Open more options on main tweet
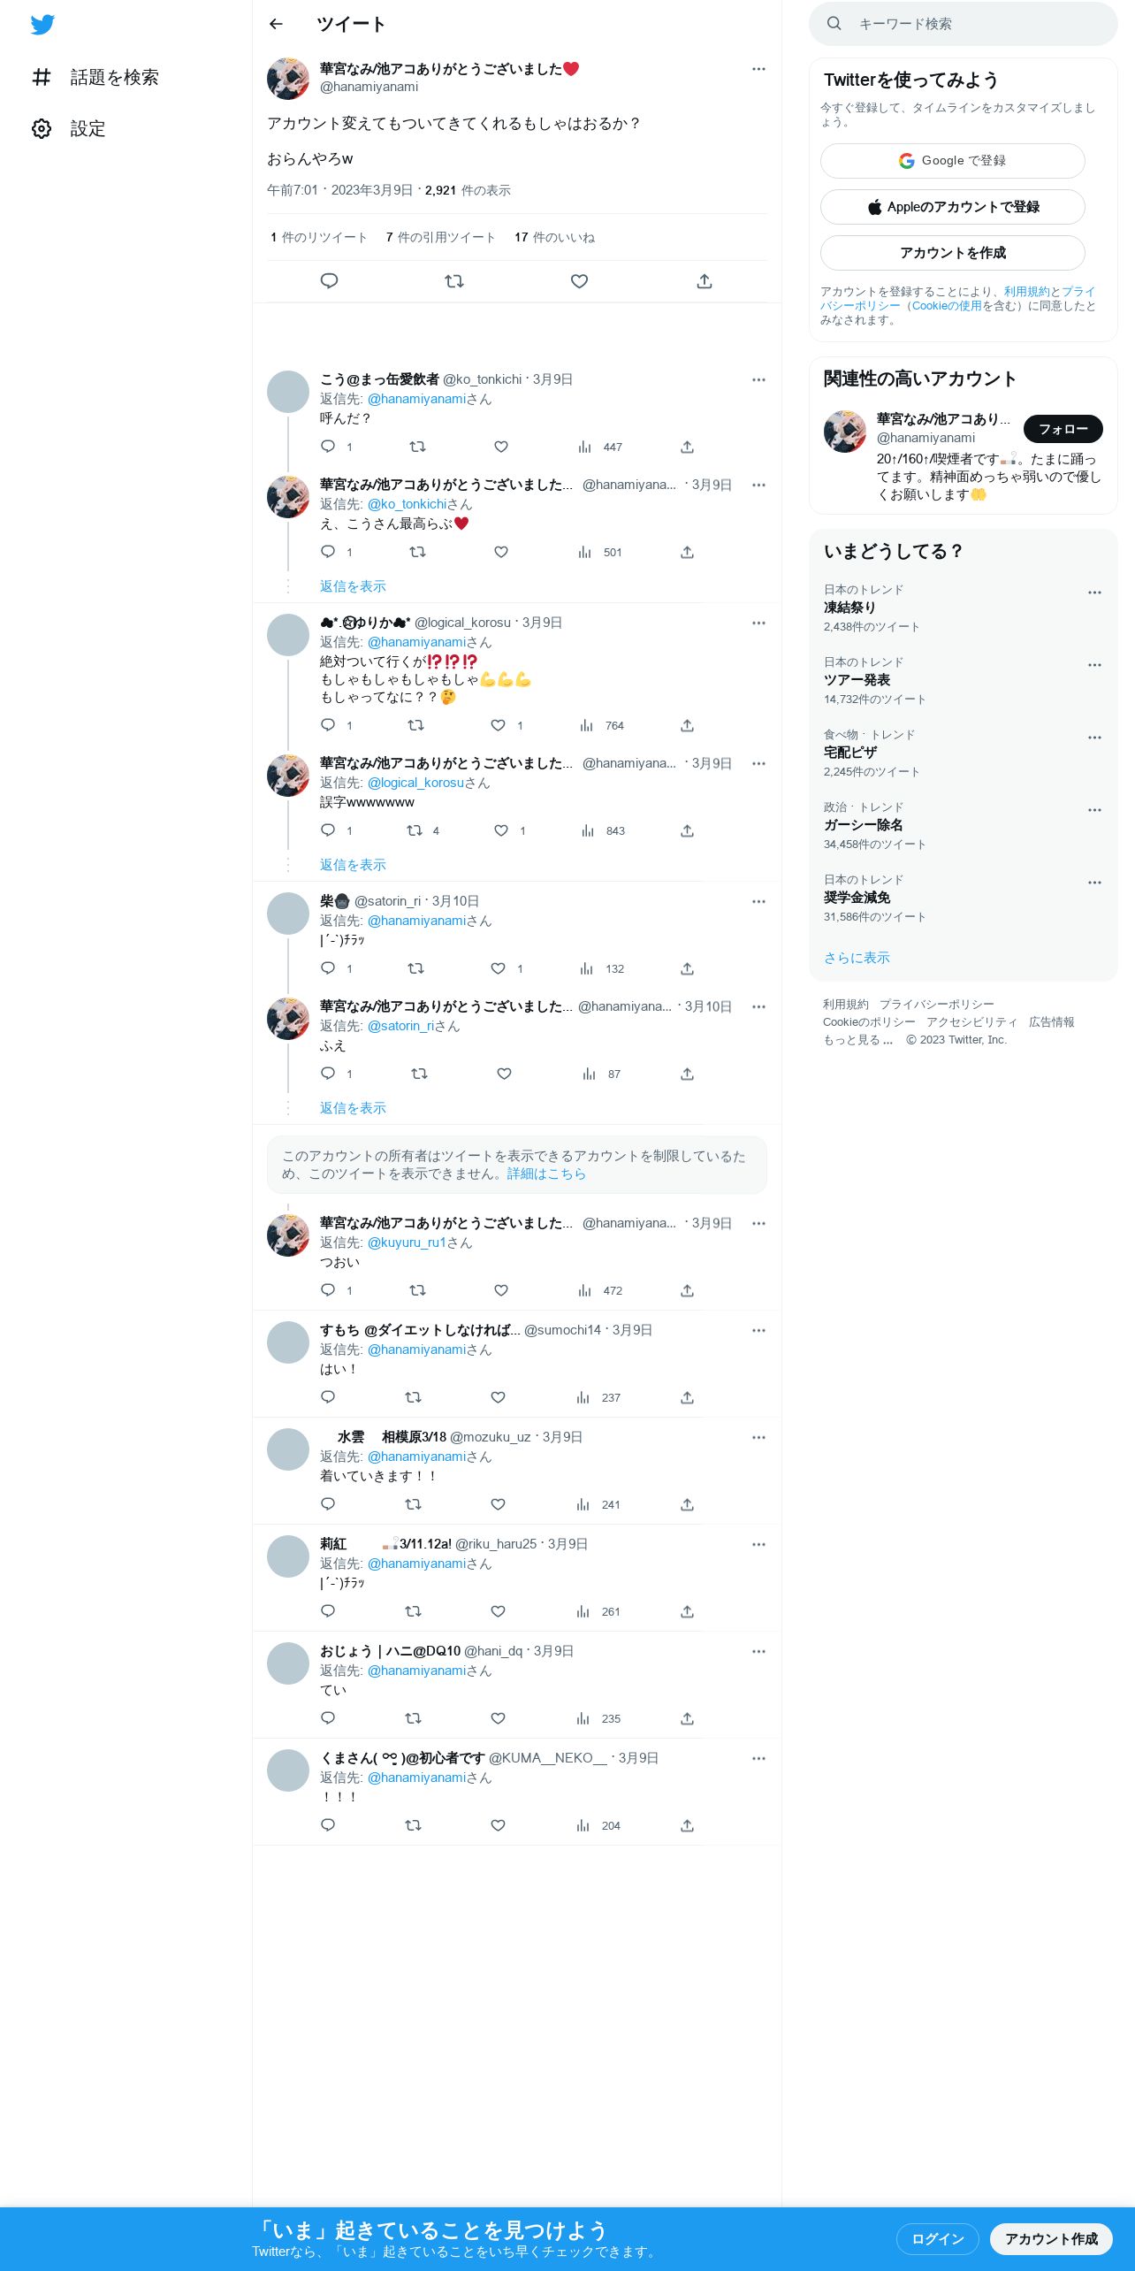This screenshot has height=2271, width=1135. 758,69
